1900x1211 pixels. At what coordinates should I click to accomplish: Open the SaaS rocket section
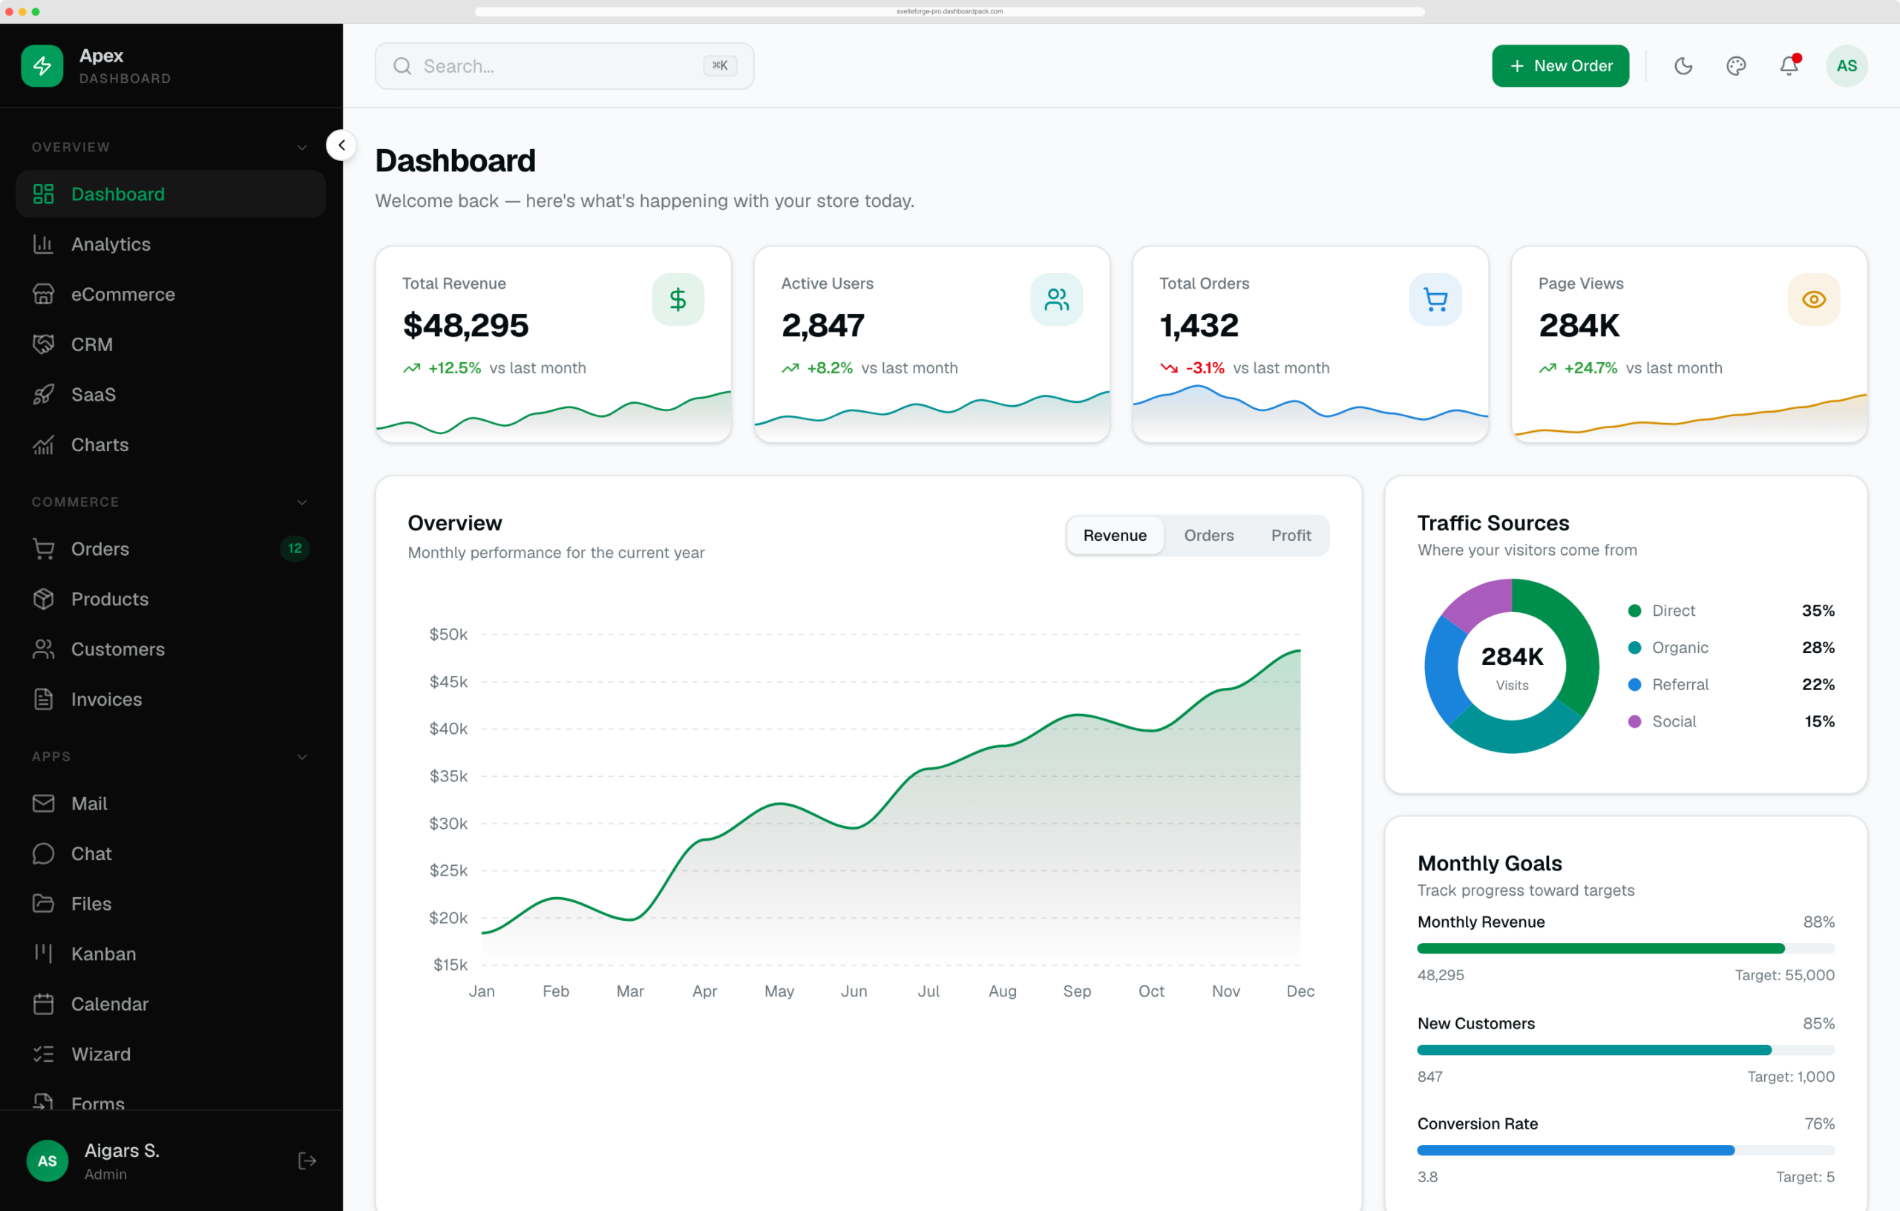pos(171,395)
